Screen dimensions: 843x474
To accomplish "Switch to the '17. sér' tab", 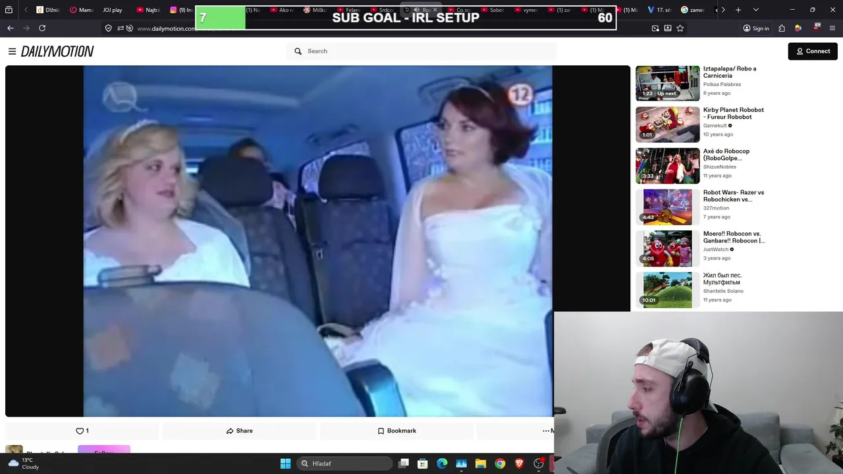I will point(659,10).
